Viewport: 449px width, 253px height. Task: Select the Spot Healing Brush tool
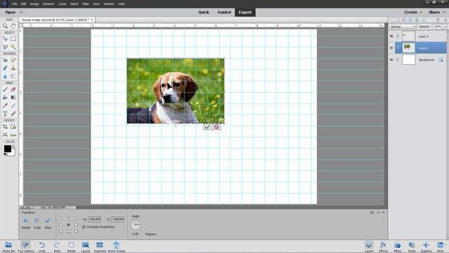pos(13,60)
